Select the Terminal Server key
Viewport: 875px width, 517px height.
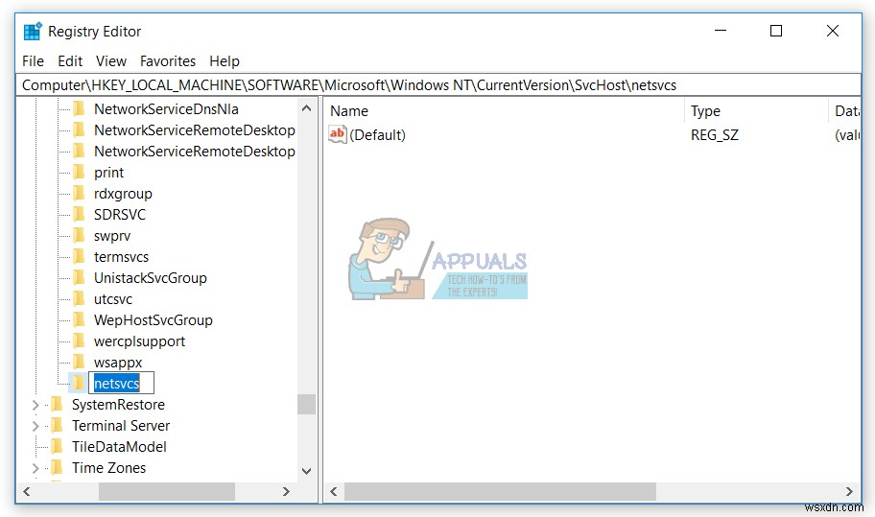pyautogui.click(x=121, y=426)
